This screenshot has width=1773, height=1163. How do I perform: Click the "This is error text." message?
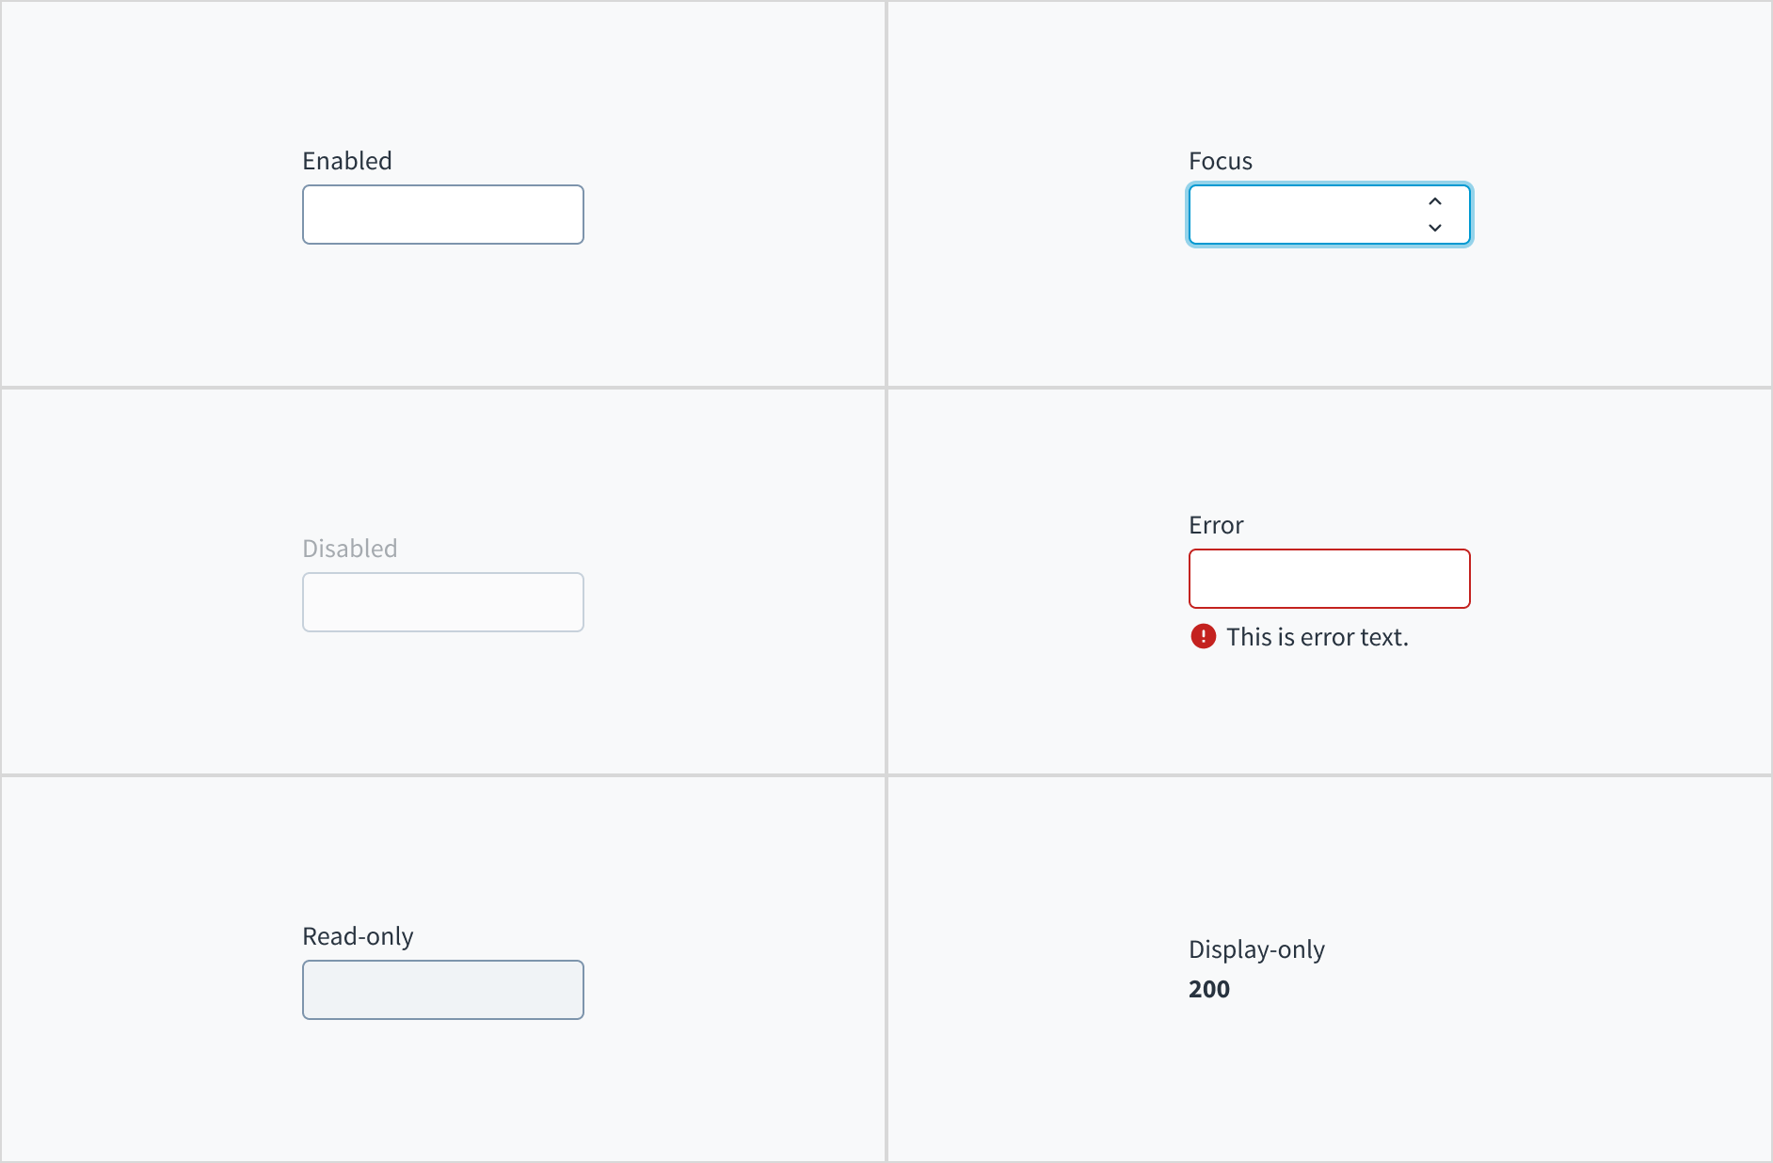coord(1318,637)
